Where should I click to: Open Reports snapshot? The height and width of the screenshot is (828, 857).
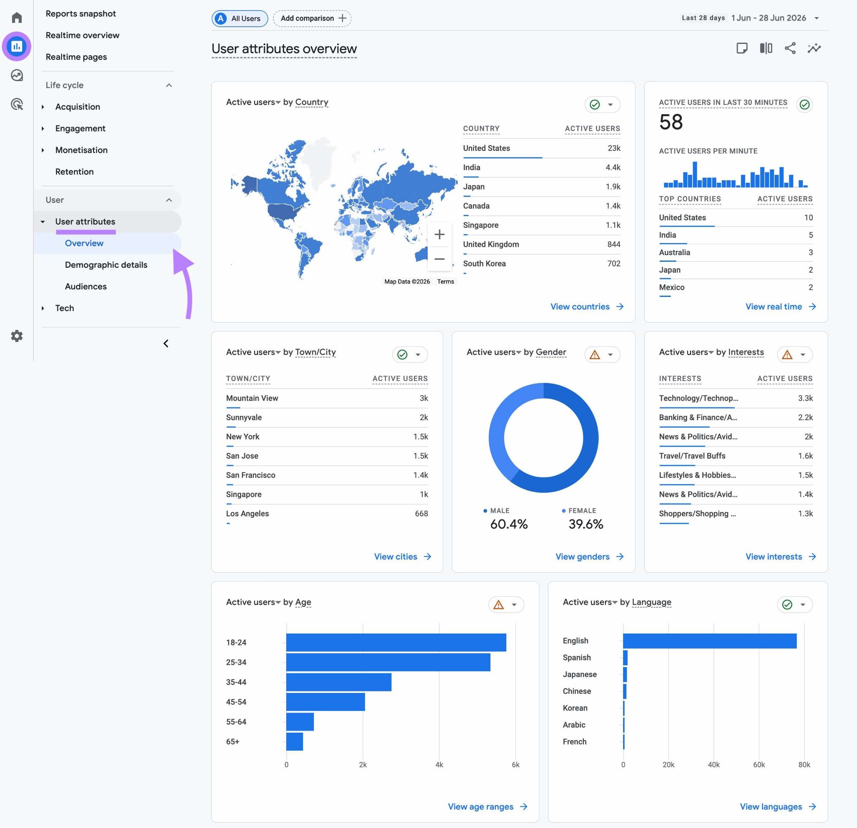point(80,13)
